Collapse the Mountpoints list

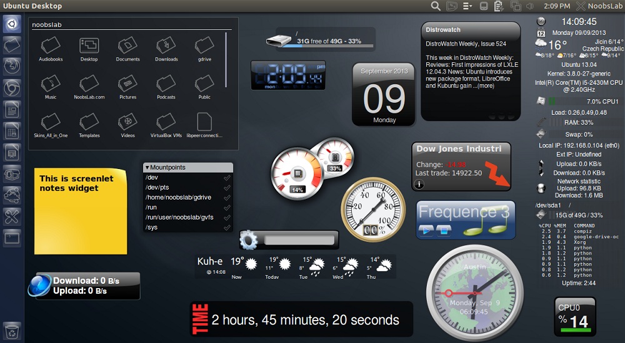click(147, 168)
